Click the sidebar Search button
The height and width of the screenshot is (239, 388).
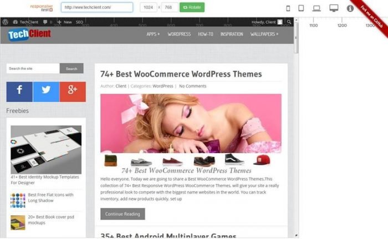(72, 69)
